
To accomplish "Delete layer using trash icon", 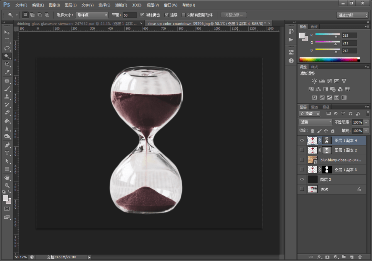I will 360,257.
